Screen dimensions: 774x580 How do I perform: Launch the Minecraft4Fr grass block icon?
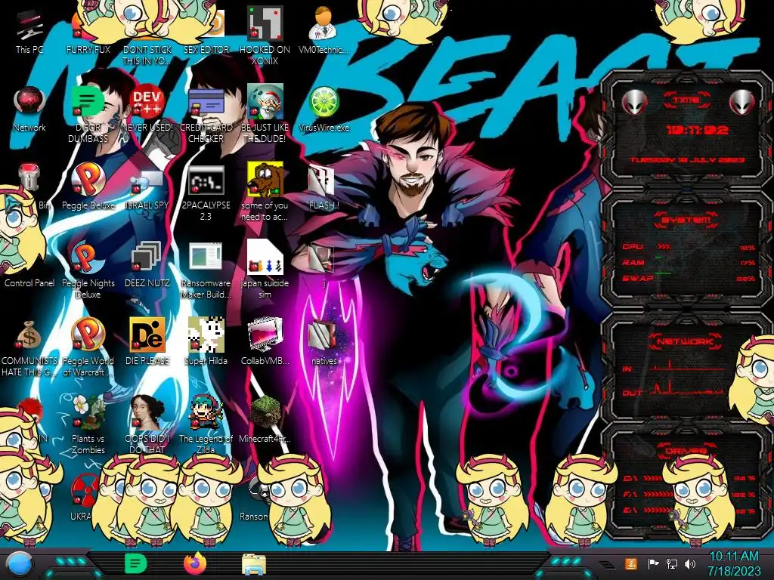[x=265, y=419]
